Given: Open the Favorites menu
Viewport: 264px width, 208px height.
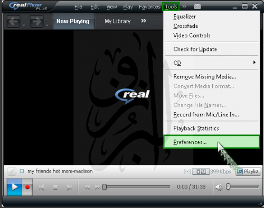Looking at the screenshot, I should point(149,7).
